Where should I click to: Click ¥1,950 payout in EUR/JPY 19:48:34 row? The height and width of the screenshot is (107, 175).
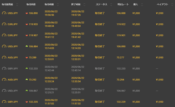click(x=160, y=24)
